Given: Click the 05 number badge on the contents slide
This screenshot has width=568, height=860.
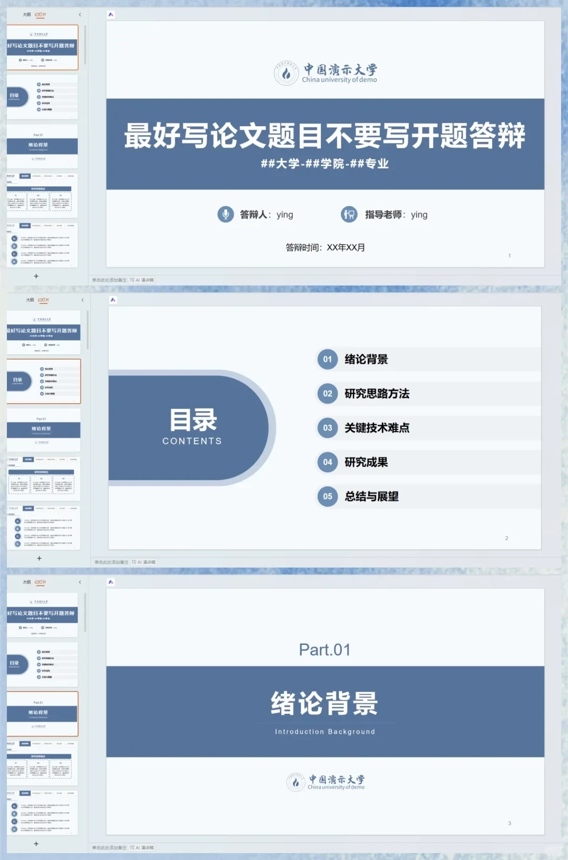Looking at the screenshot, I should pos(328,496).
